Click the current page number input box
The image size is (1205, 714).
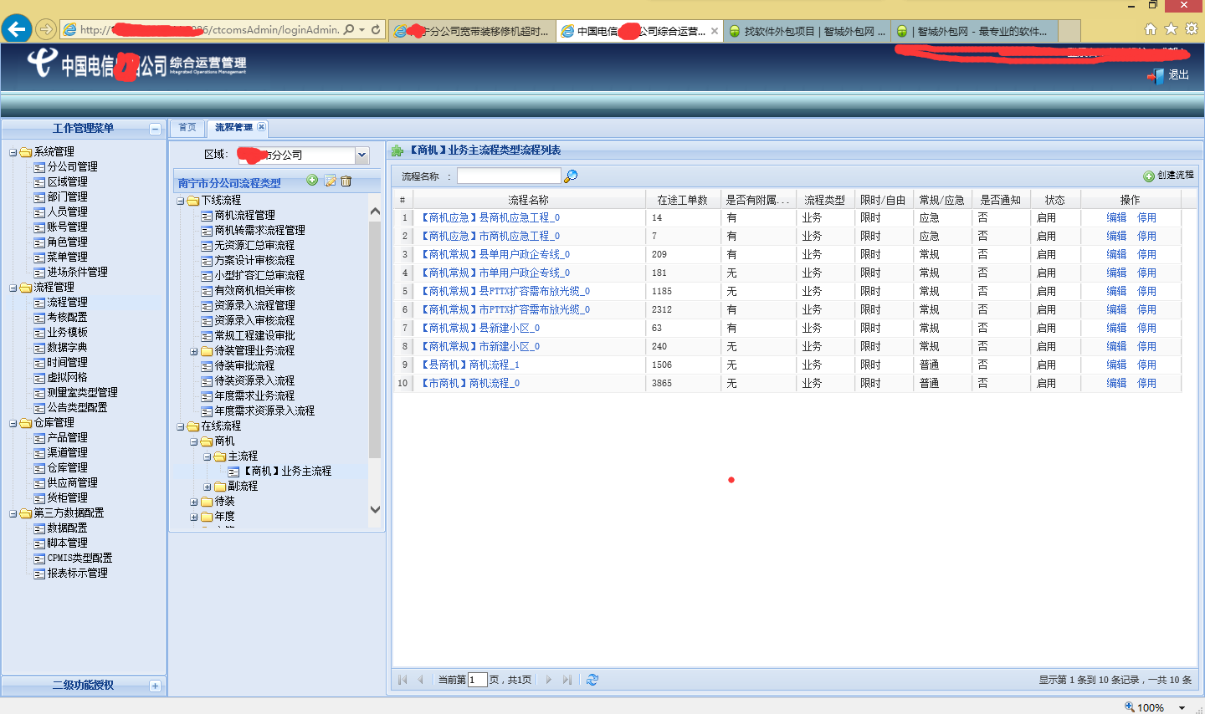point(477,680)
